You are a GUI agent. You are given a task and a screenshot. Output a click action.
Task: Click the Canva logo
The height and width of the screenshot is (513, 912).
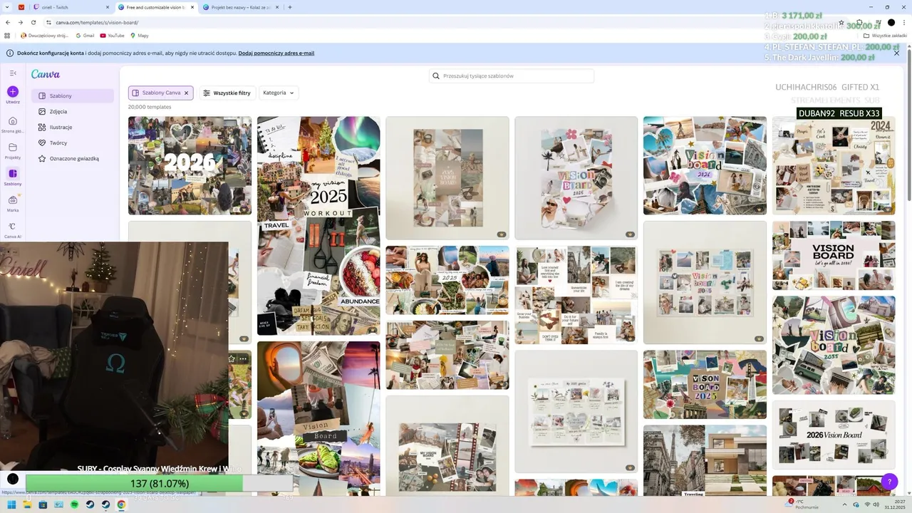46,74
